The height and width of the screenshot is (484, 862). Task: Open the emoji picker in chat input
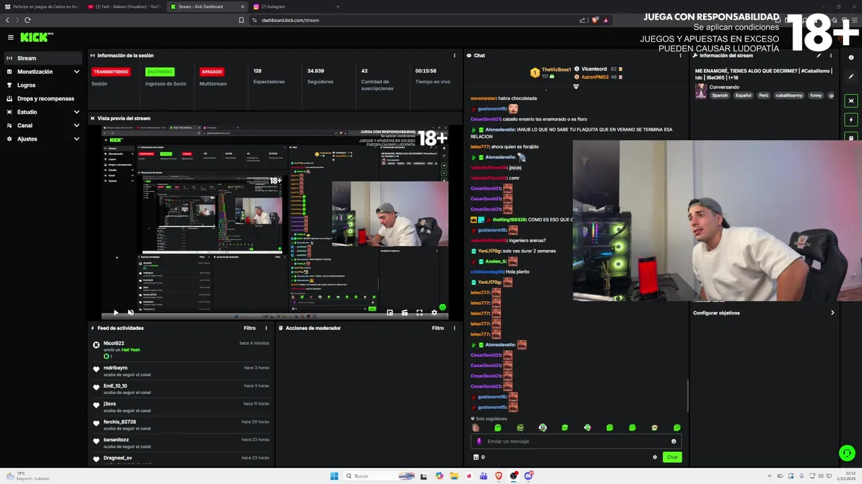[x=673, y=442]
